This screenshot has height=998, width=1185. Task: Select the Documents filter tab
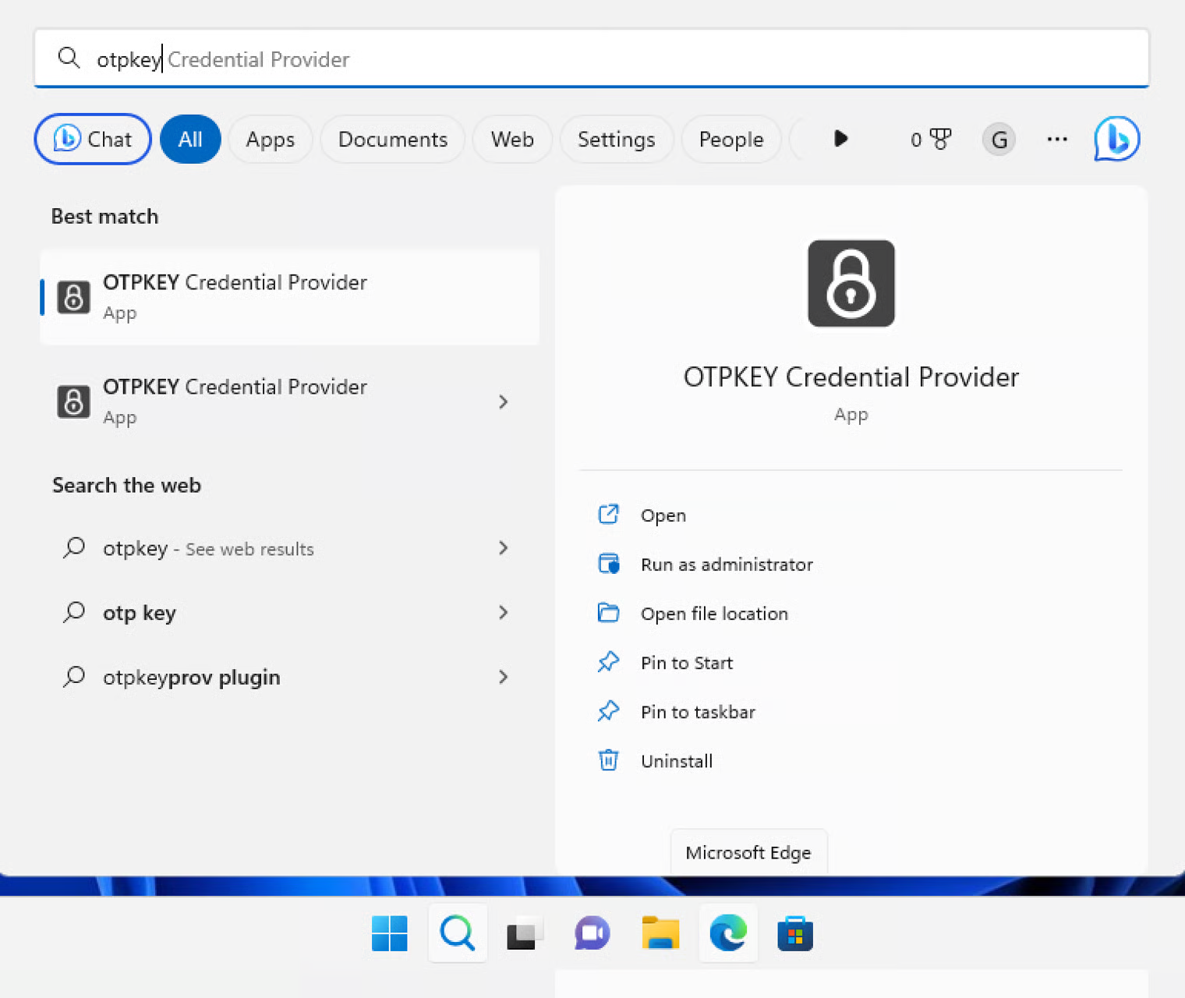[x=392, y=140]
